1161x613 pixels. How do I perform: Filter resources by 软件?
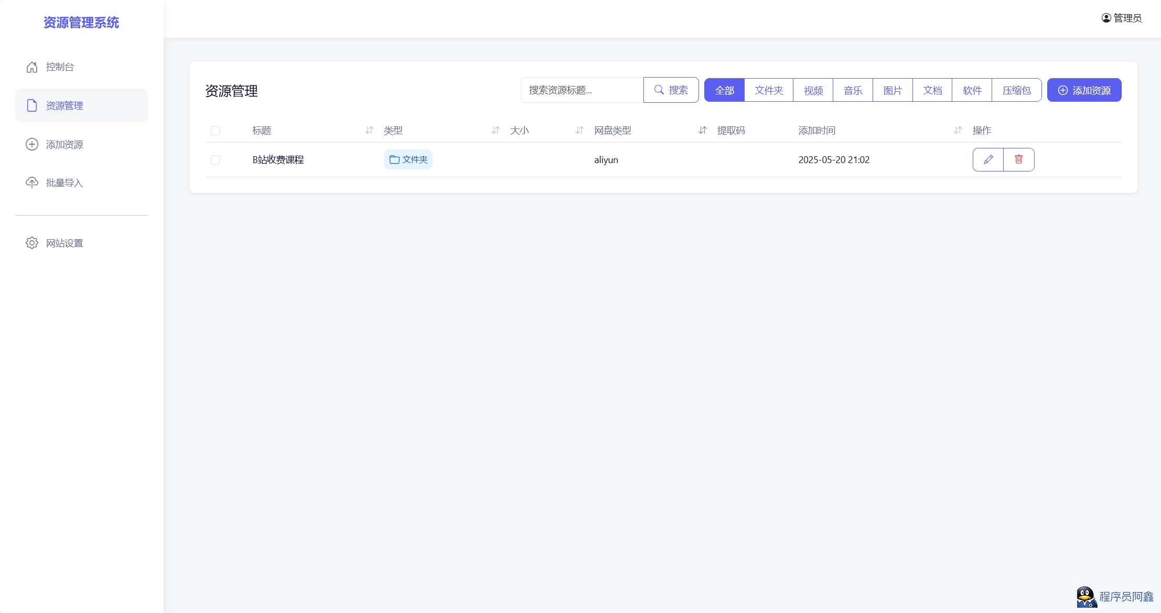pyautogui.click(x=972, y=90)
